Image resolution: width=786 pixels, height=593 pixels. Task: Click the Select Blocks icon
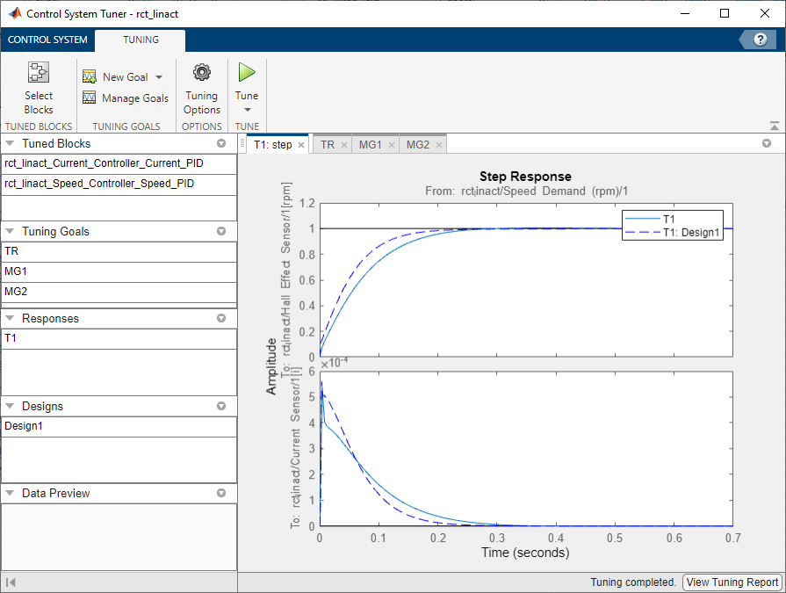point(39,73)
